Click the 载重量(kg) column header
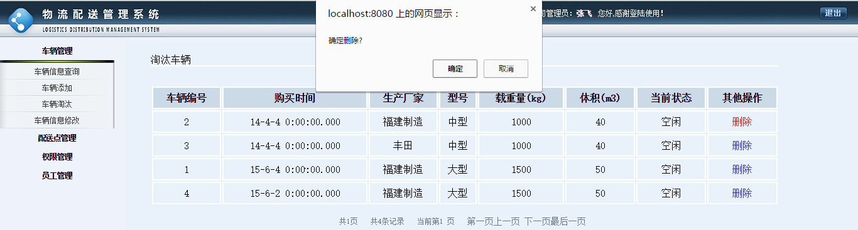The width and height of the screenshot is (858, 230). coord(521,98)
